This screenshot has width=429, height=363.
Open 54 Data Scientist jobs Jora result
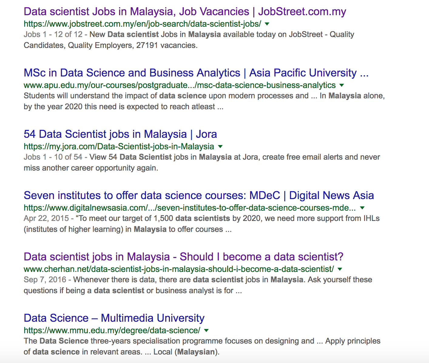click(x=120, y=134)
